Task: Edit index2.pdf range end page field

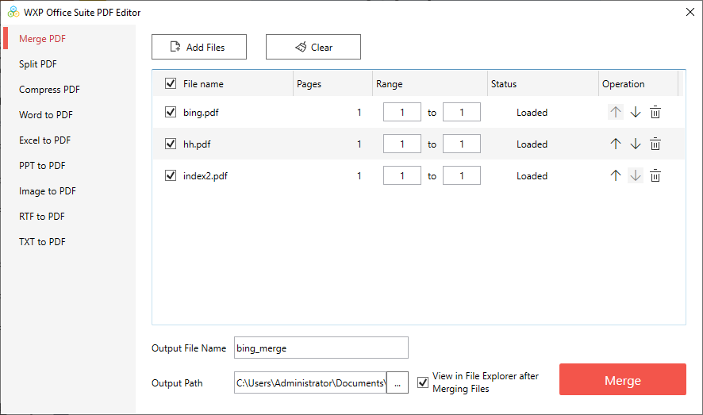Action: (462, 175)
